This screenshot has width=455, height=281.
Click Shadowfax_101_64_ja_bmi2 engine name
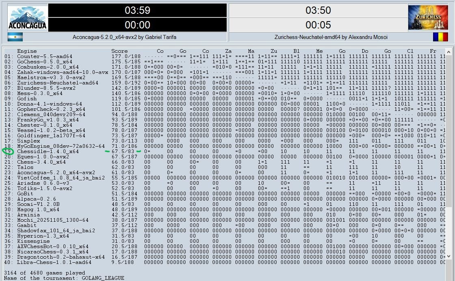(56, 231)
